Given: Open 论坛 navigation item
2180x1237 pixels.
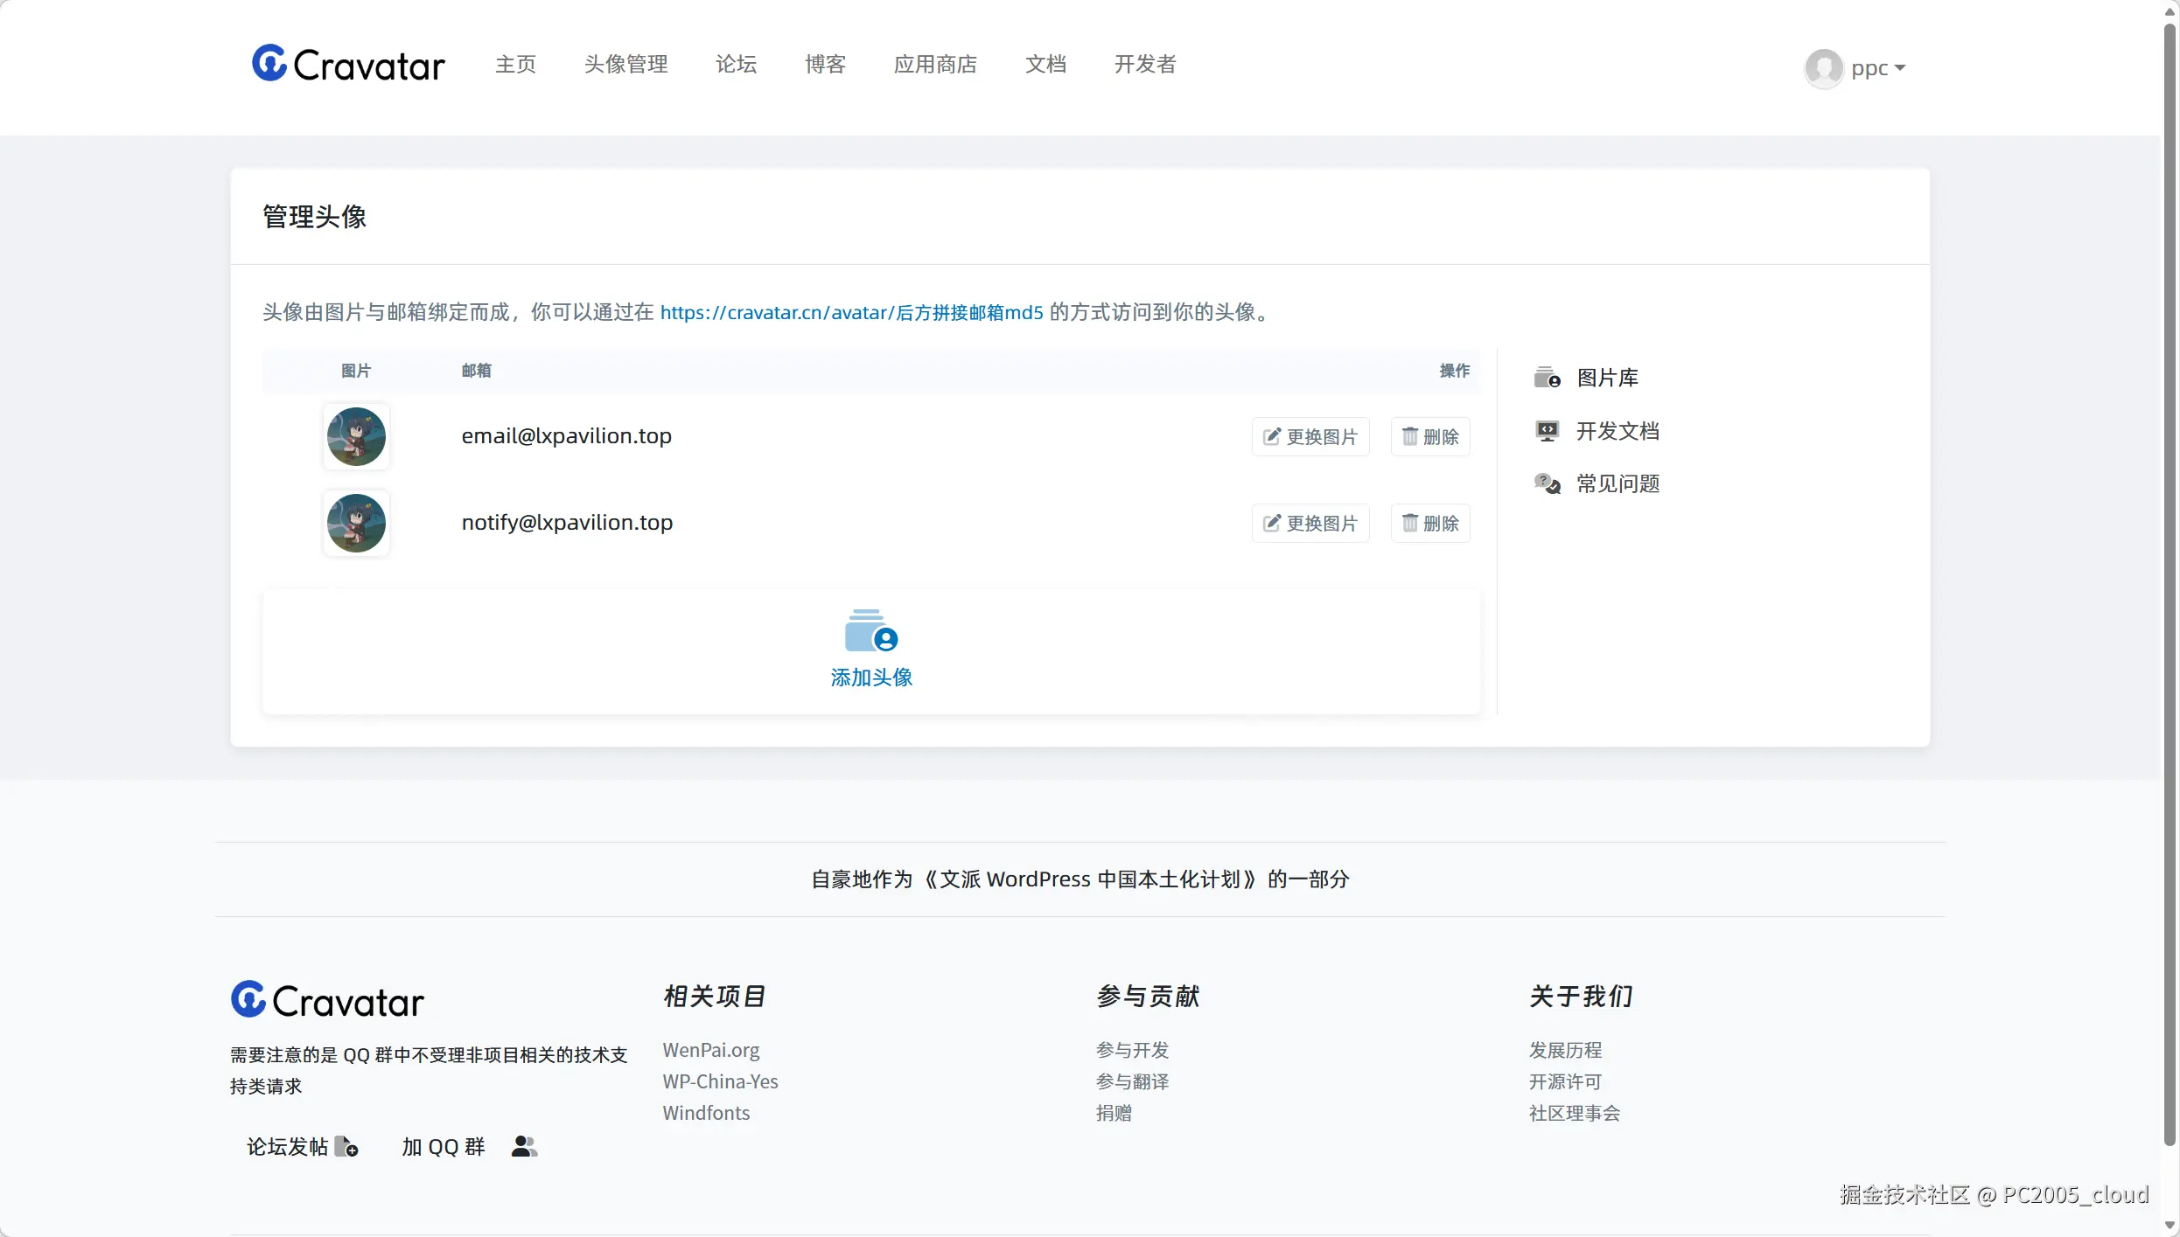Looking at the screenshot, I should pyautogui.click(x=736, y=64).
